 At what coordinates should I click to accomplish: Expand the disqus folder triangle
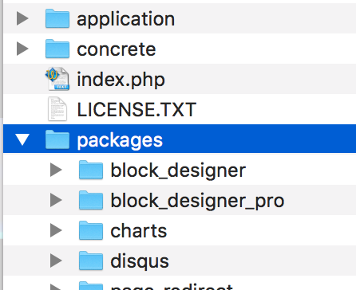click(56, 261)
